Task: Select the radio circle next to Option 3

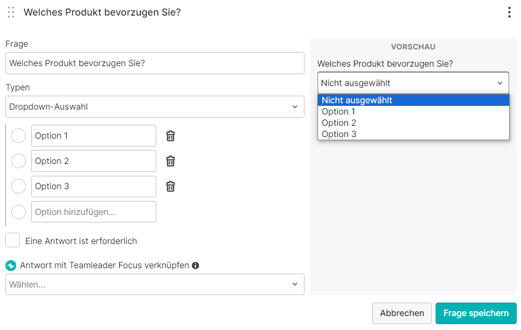Action: (19, 186)
